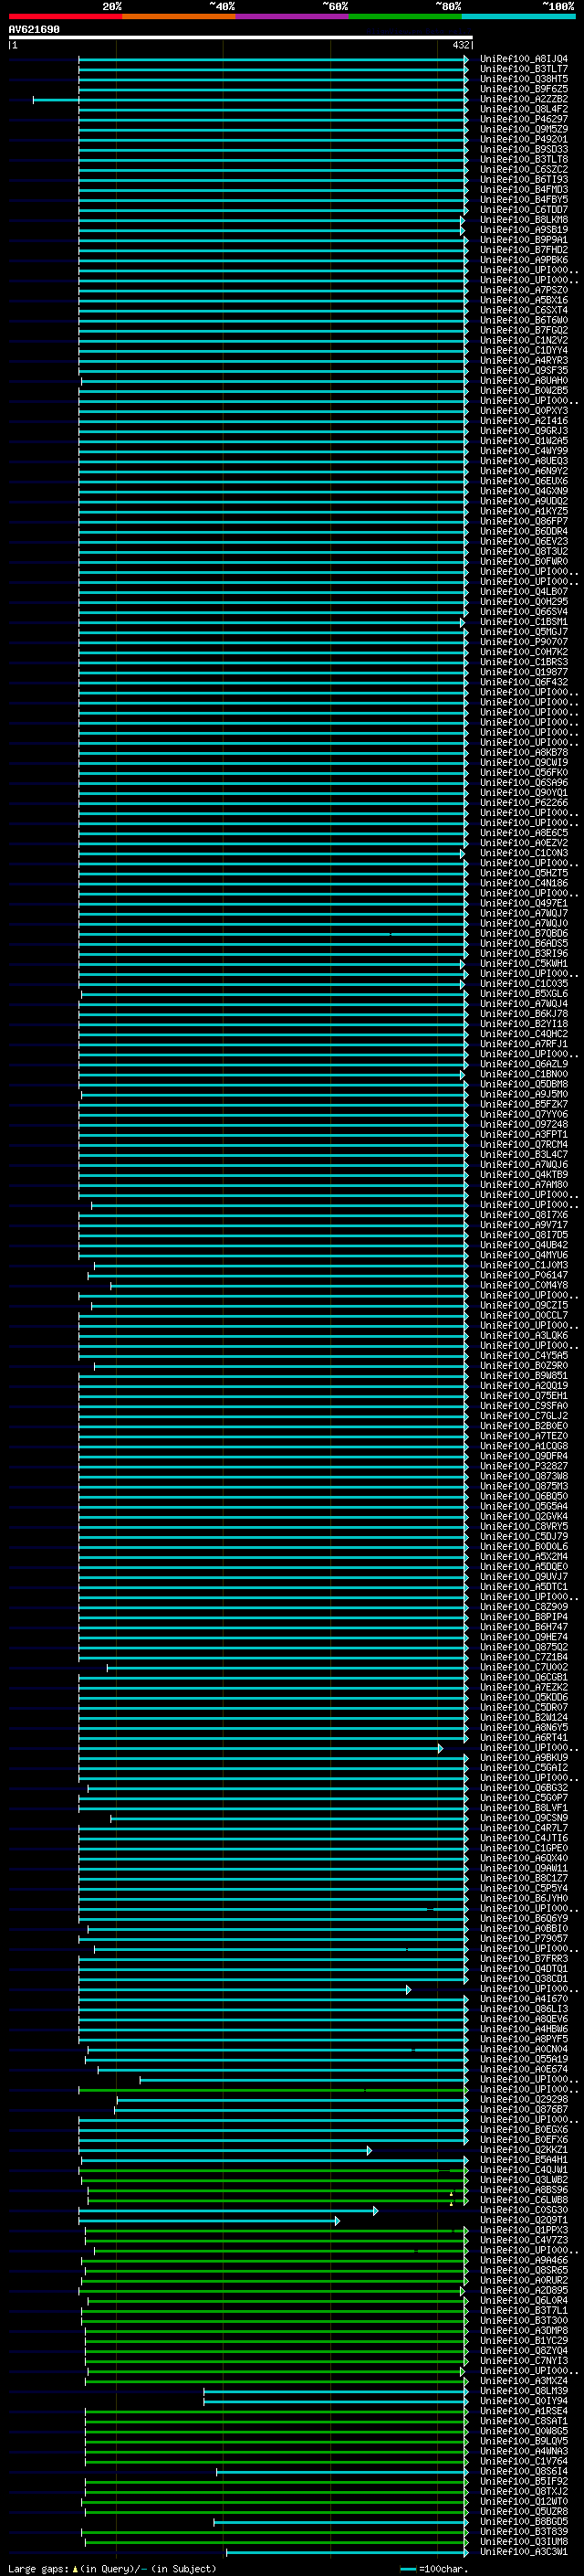
Task: Select the UniRef100_A9SB19 label
Action: point(524,230)
